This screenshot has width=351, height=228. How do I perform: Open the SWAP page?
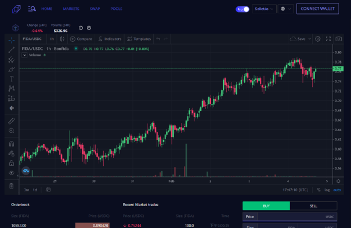pos(95,9)
